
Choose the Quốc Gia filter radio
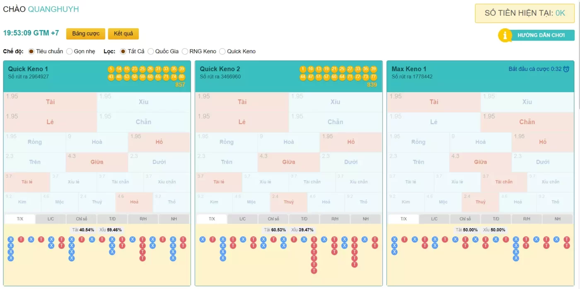(151, 51)
